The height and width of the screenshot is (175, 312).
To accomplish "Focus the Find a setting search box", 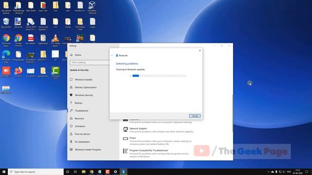I will (x=90, y=63).
